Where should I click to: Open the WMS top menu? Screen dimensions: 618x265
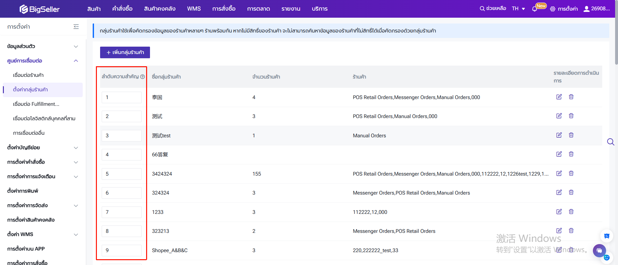coord(194,9)
